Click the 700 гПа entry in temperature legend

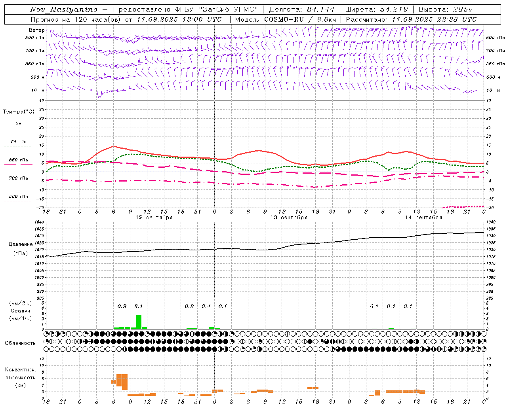coord(19,178)
